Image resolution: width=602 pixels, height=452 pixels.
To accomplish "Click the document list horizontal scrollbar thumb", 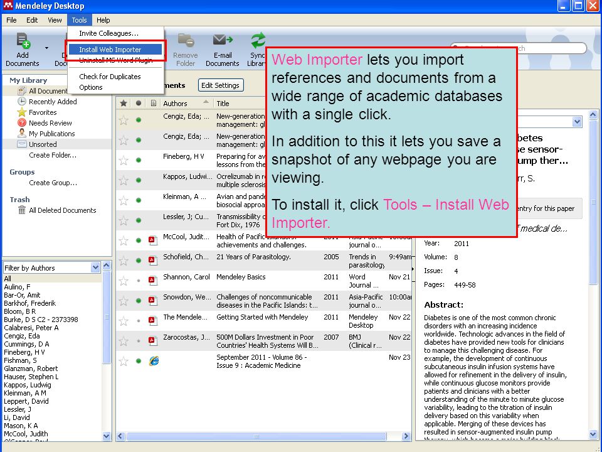I will point(256,436).
